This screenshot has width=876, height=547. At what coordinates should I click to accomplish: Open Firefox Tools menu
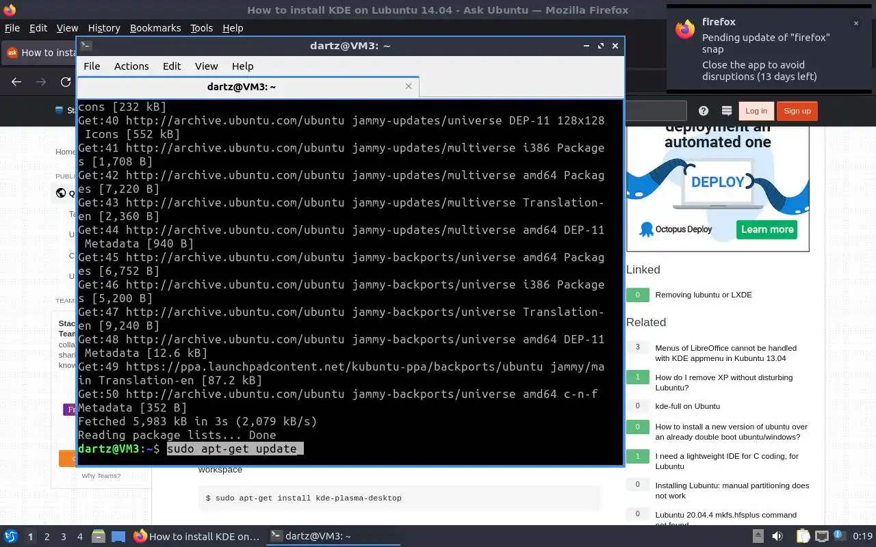(x=201, y=28)
